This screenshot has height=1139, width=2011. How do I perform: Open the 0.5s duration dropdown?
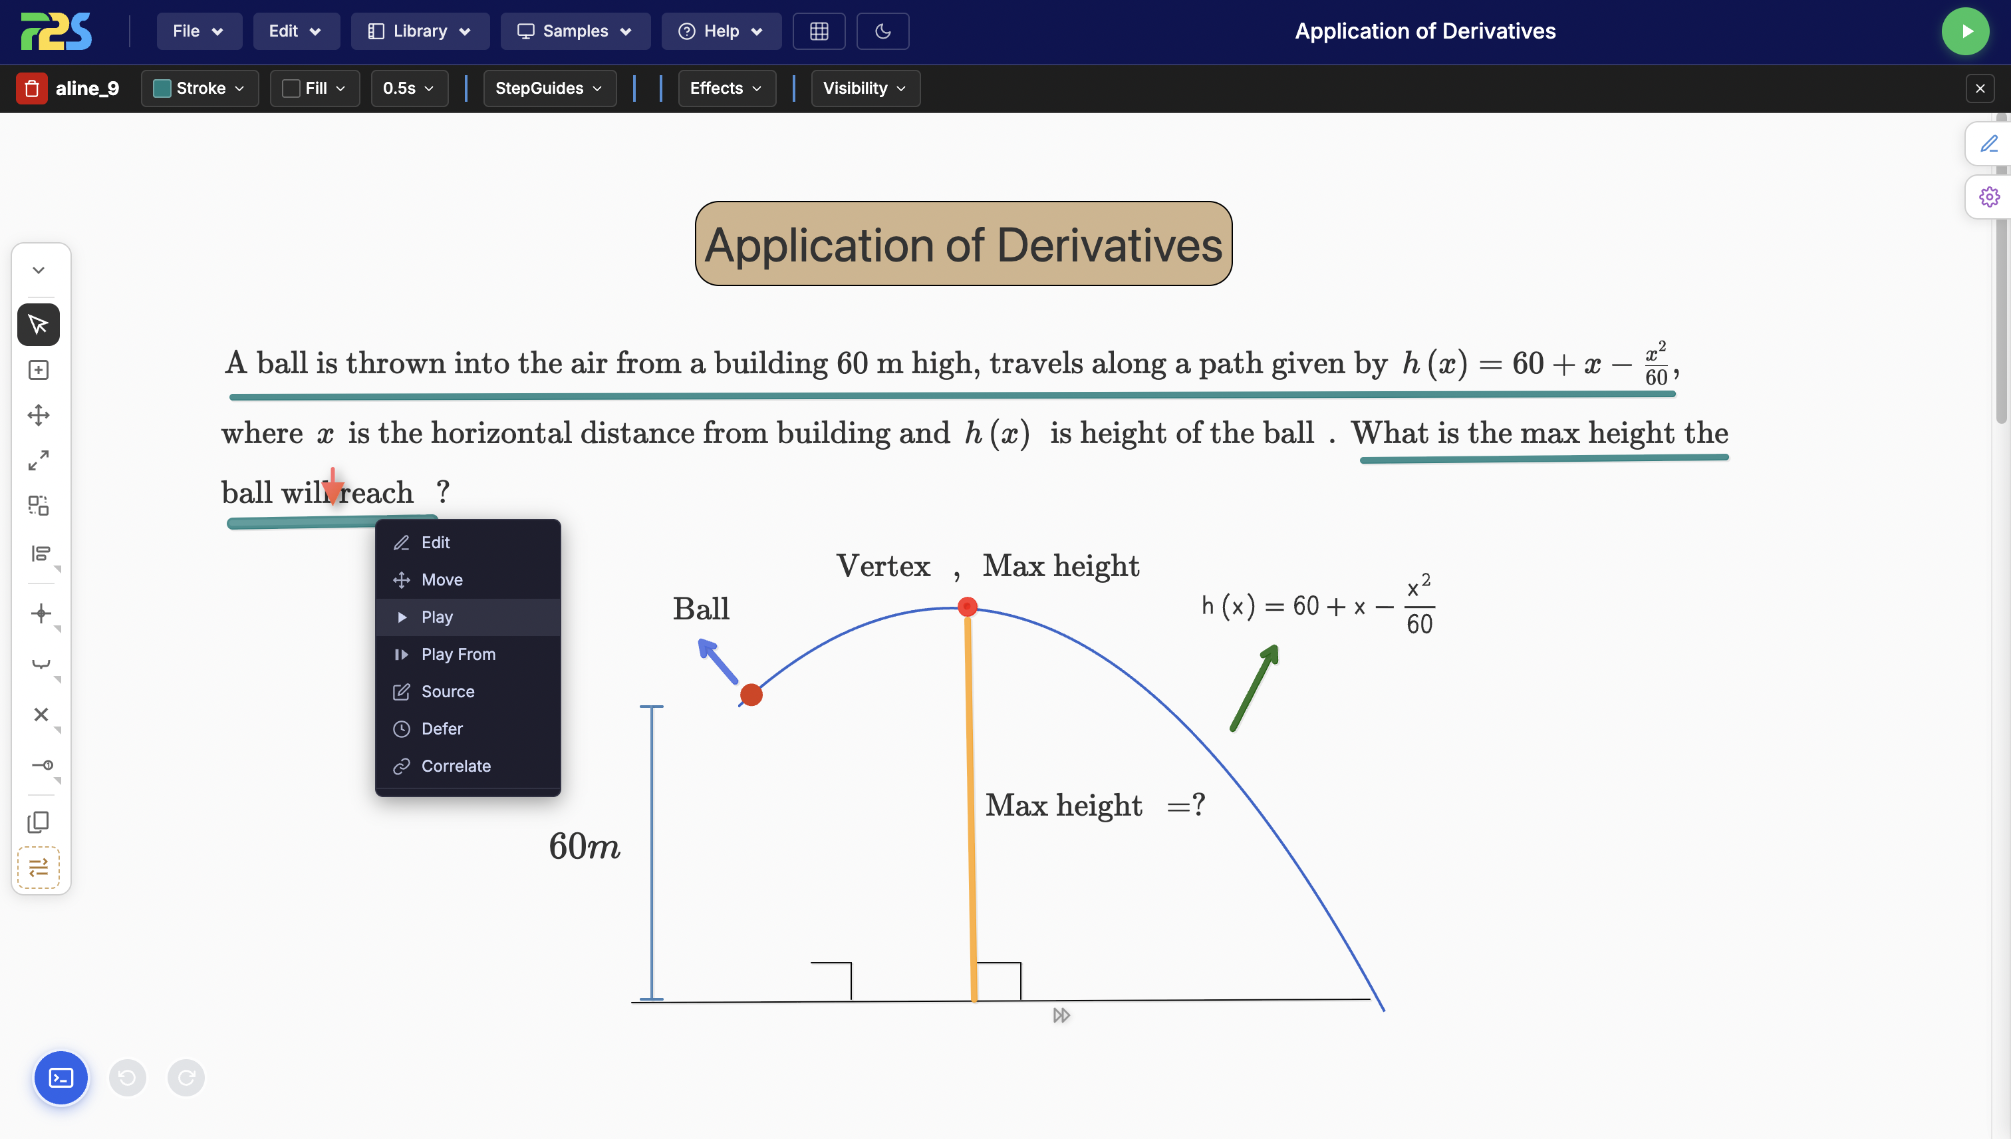pos(409,88)
